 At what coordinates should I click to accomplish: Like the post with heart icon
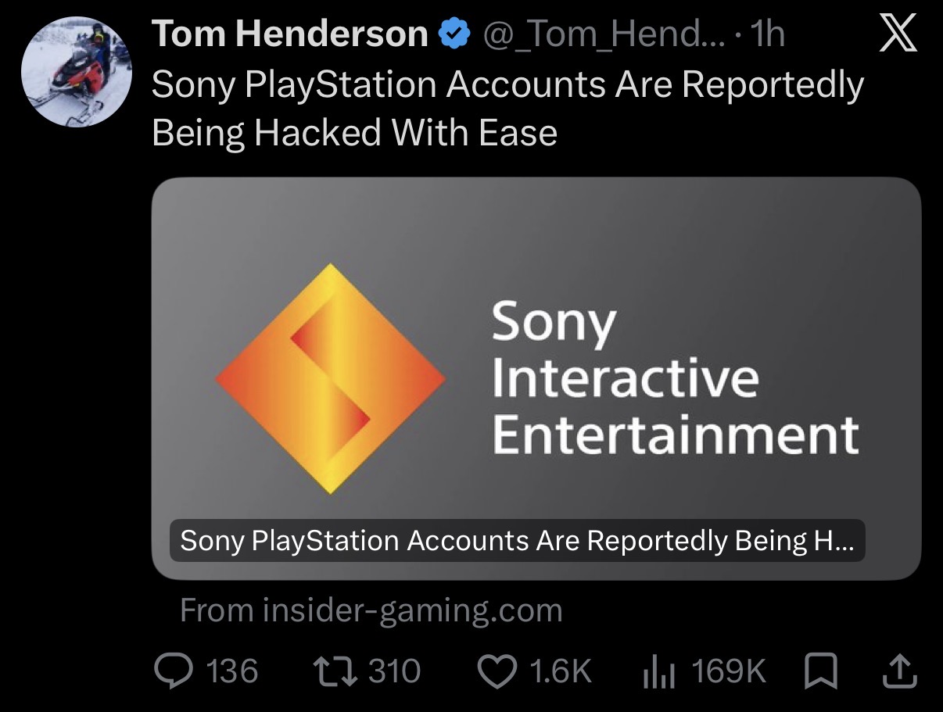click(x=497, y=672)
